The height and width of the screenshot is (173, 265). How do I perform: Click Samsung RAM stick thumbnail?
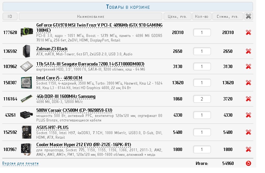tap(27, 99)
